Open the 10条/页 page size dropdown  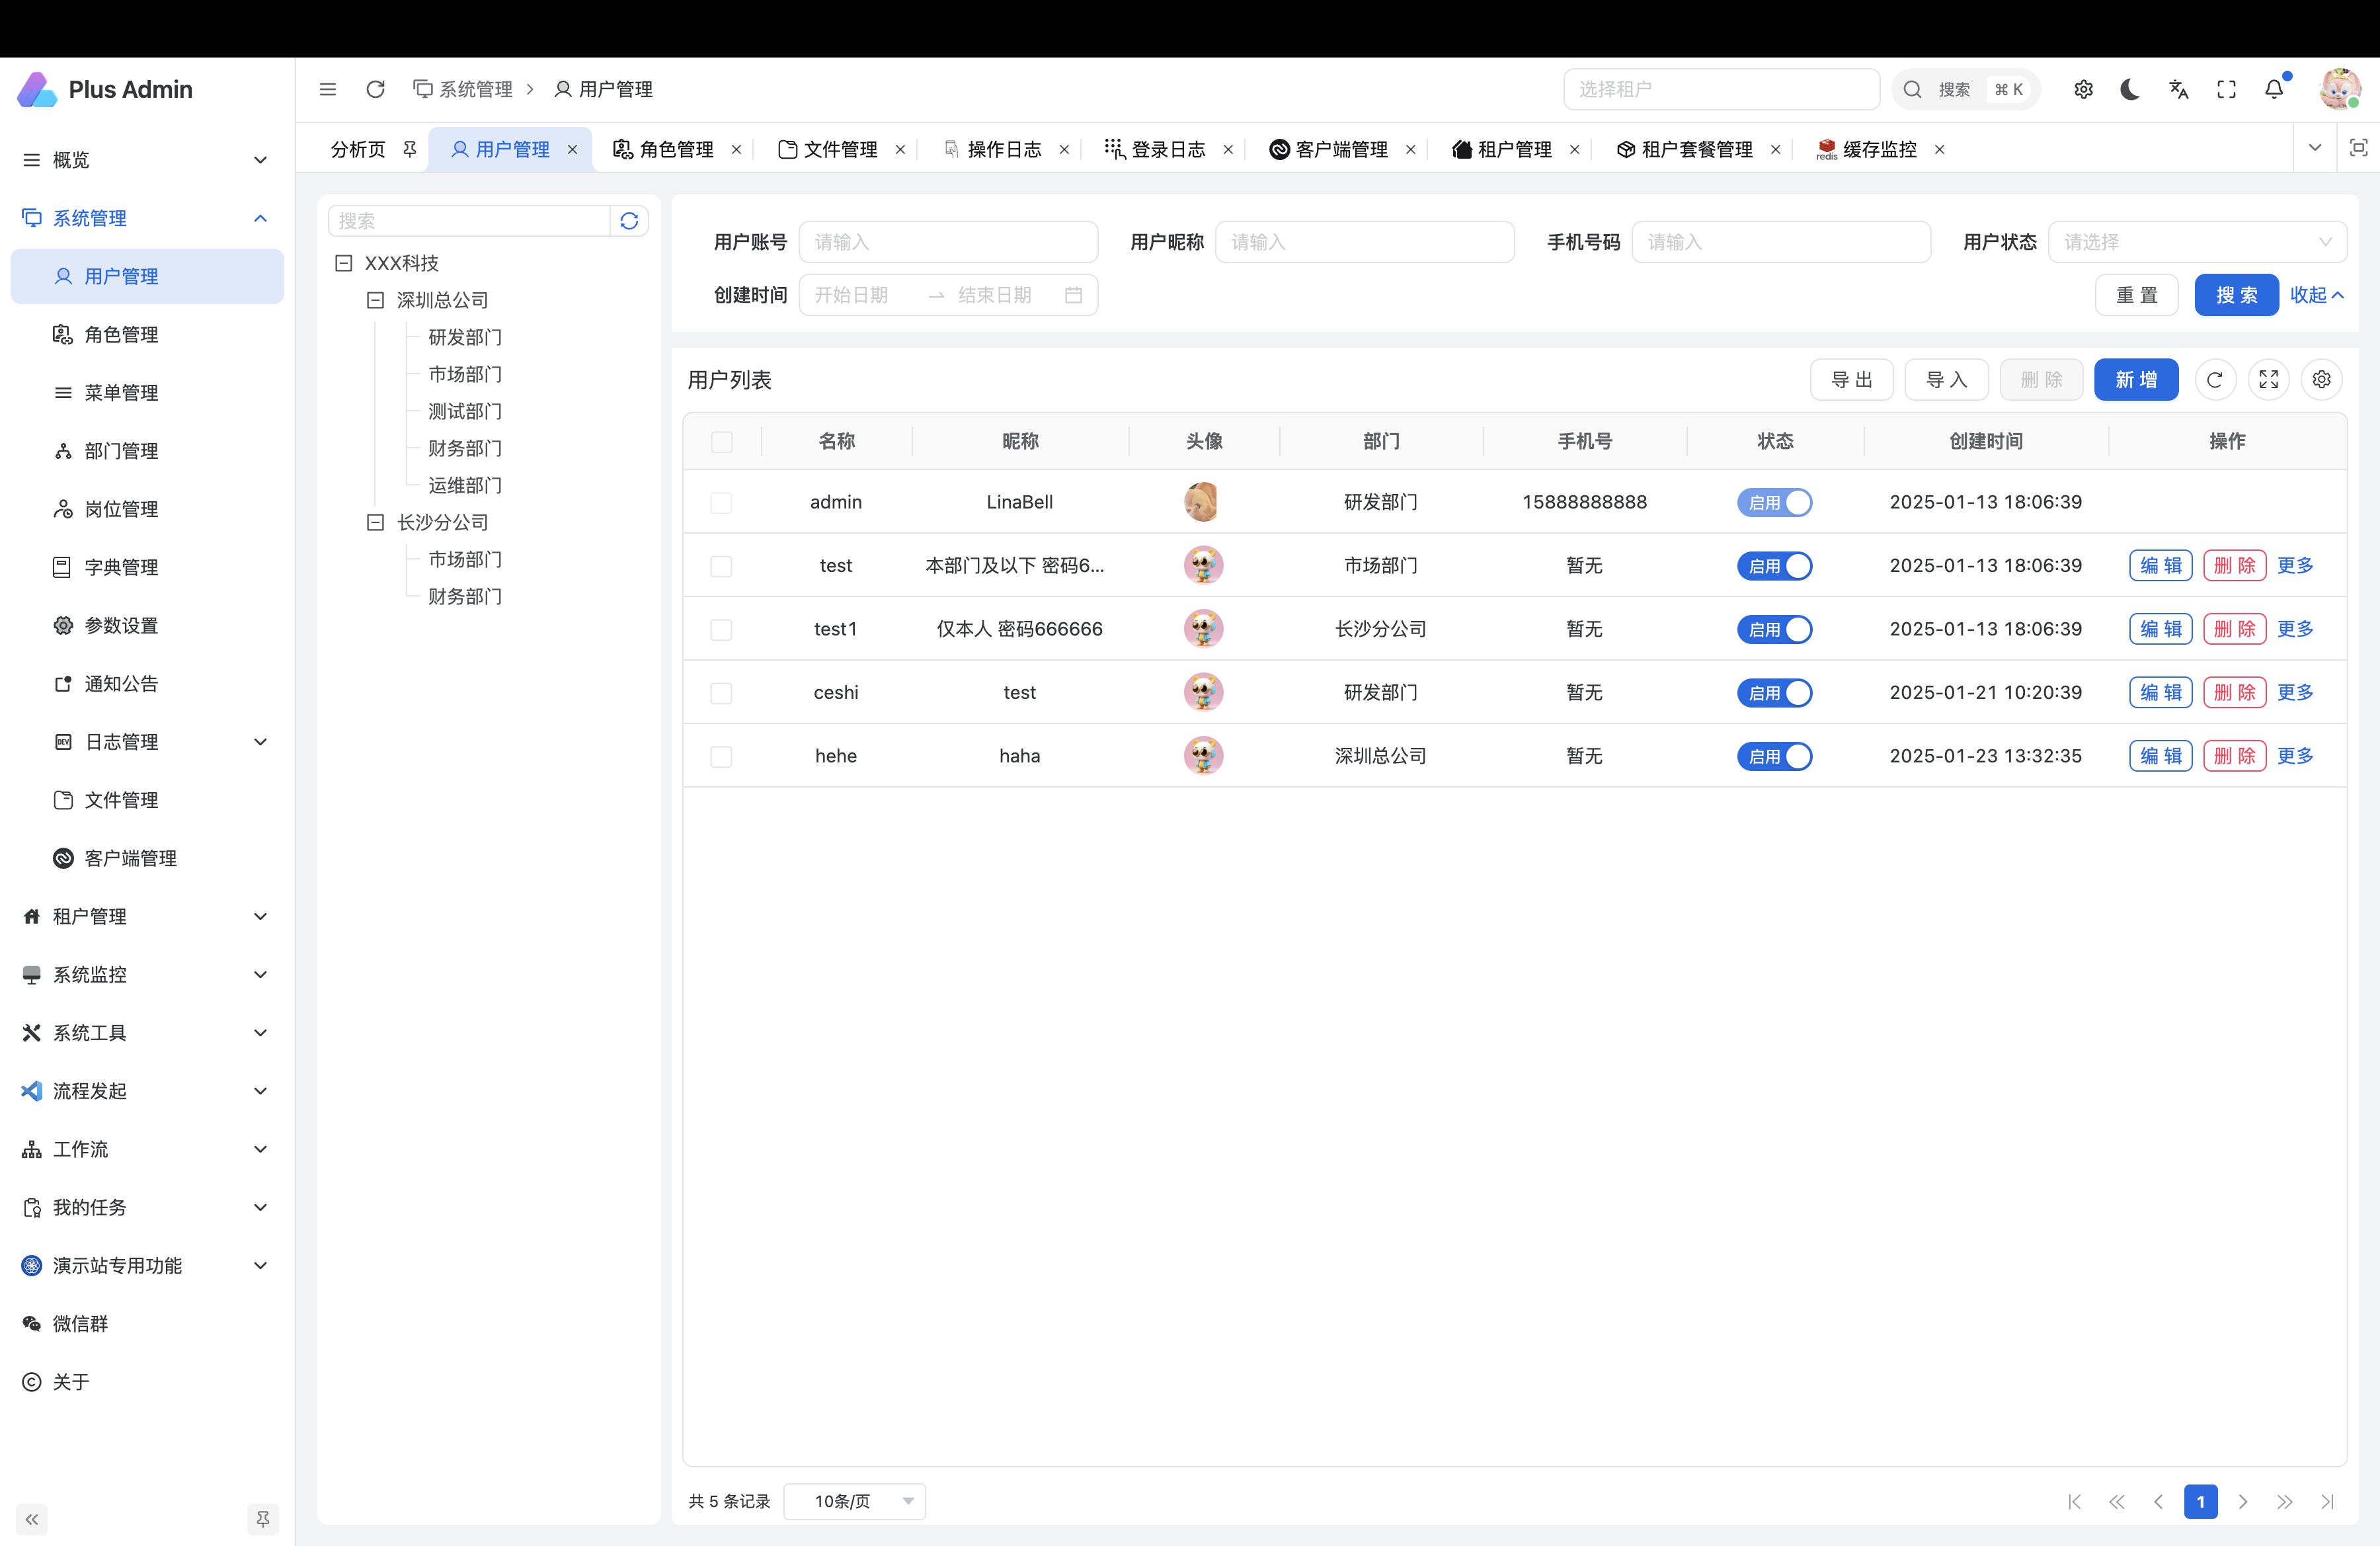coord(855,1501)
